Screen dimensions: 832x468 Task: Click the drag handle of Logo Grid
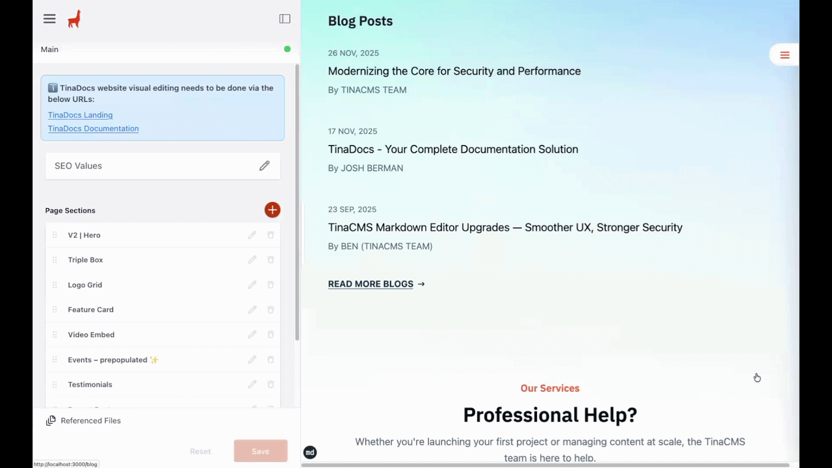pyautogui.click(x=55, y=285)
